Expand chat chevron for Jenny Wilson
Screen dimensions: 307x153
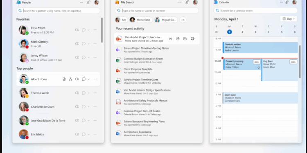click(x=88, y=58)
